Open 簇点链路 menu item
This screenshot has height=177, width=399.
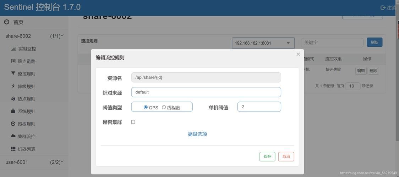pyautogui.click(x=27, y=61)
